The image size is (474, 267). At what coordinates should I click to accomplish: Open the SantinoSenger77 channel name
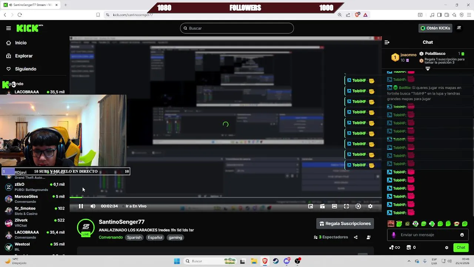point(121,222)
